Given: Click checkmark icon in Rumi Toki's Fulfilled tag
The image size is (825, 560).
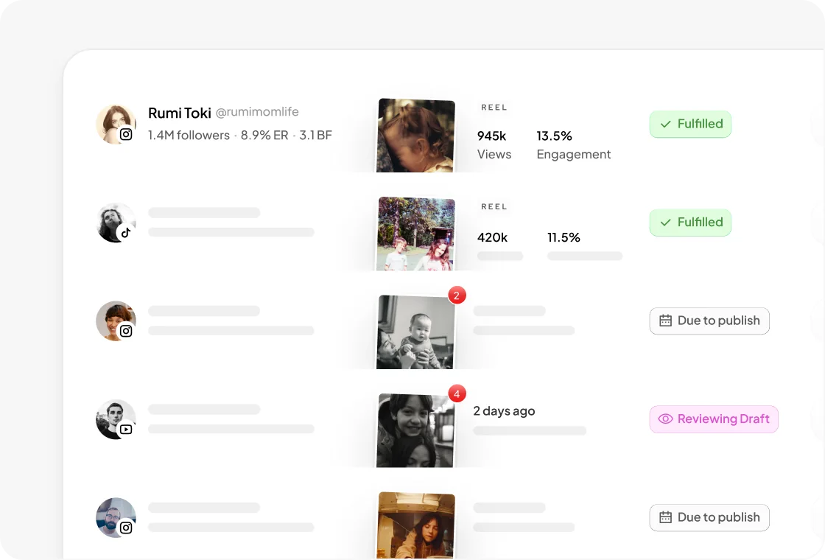Looking at the screenshot, I should point(666,125).
